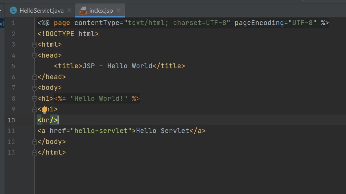The height and width of the screenshot is (194, 346).
Task: Close the index.jsp tab
Action: [x=119, y=11]
